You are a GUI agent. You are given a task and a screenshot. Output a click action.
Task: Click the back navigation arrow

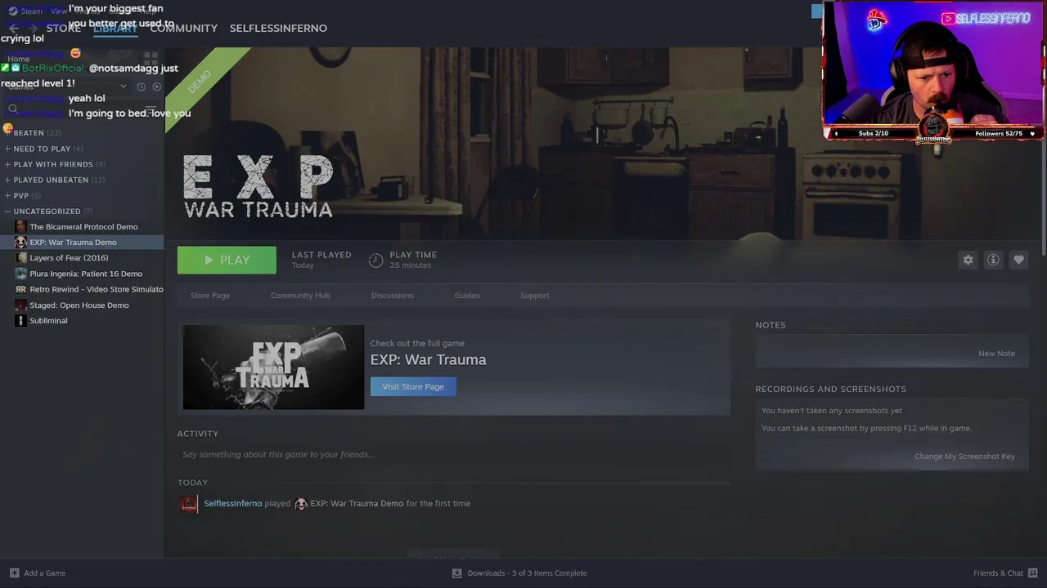click(x=14, y=28)
